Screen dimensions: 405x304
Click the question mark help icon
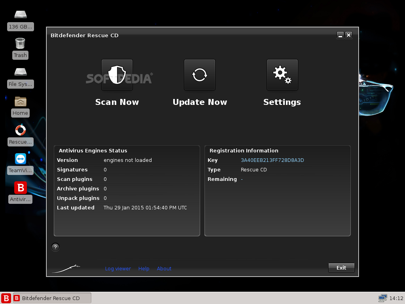(55, 247)
